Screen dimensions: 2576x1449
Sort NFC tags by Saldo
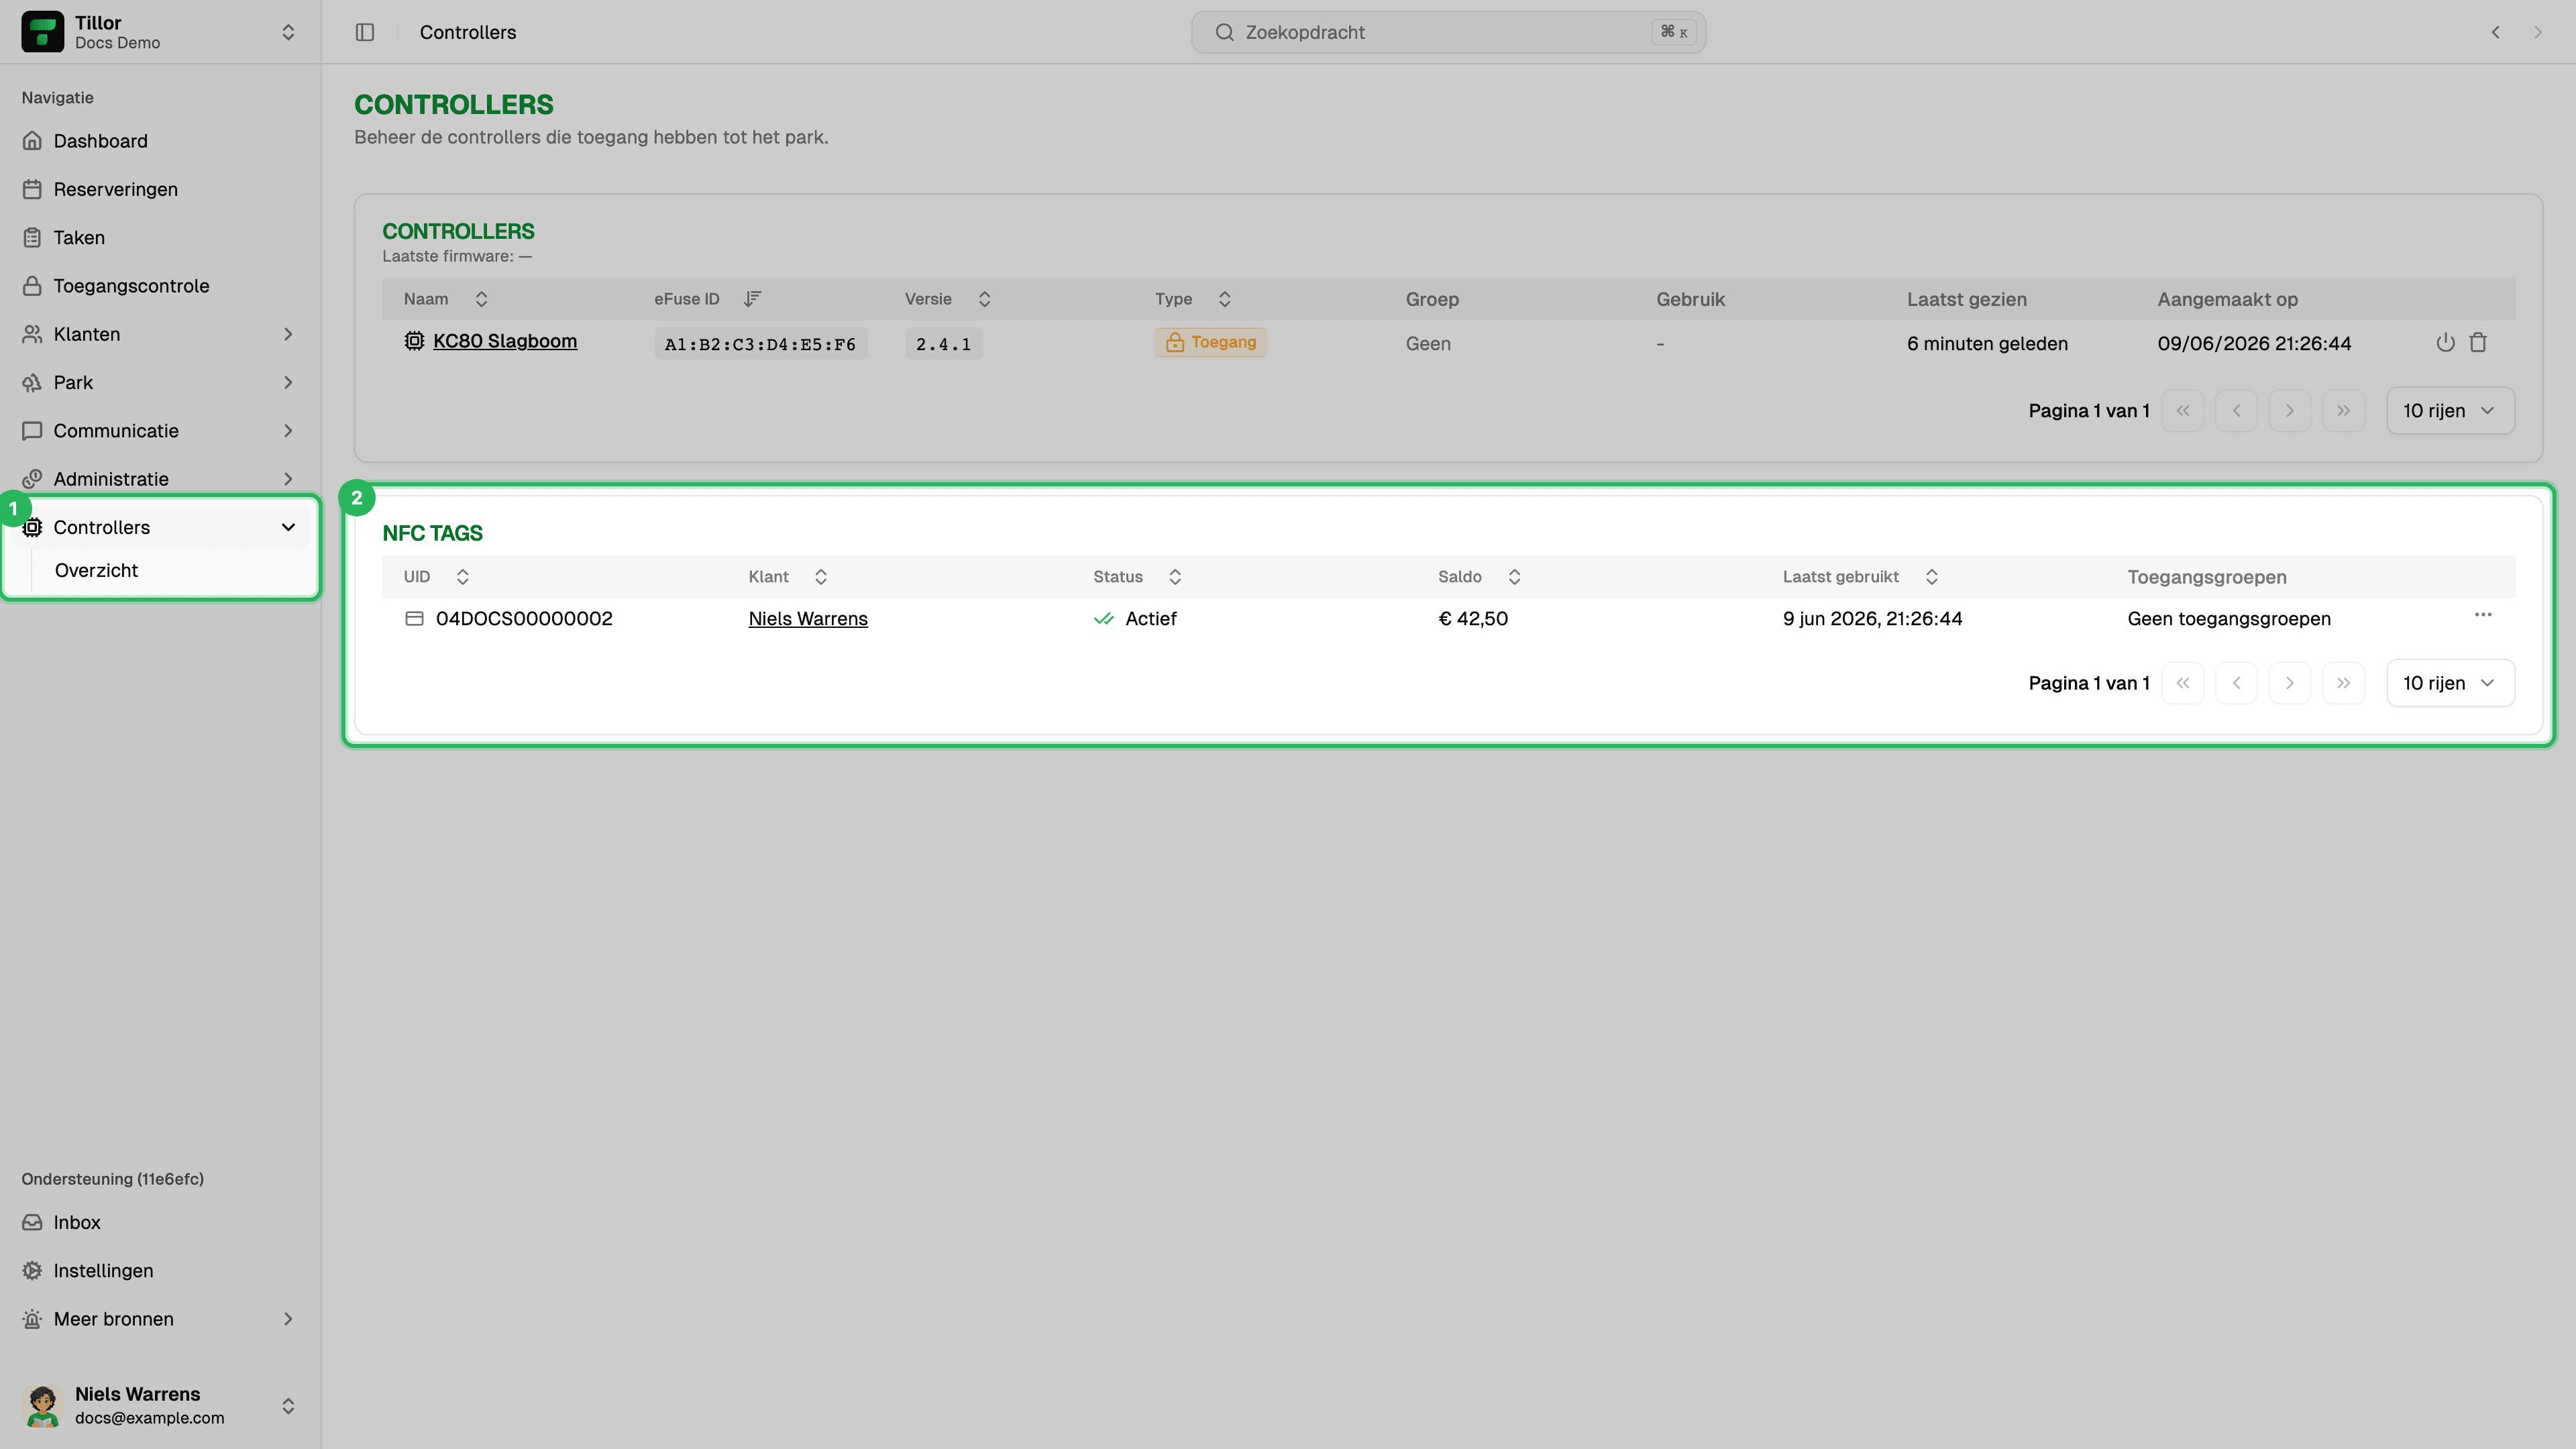tap(1480, 577)
